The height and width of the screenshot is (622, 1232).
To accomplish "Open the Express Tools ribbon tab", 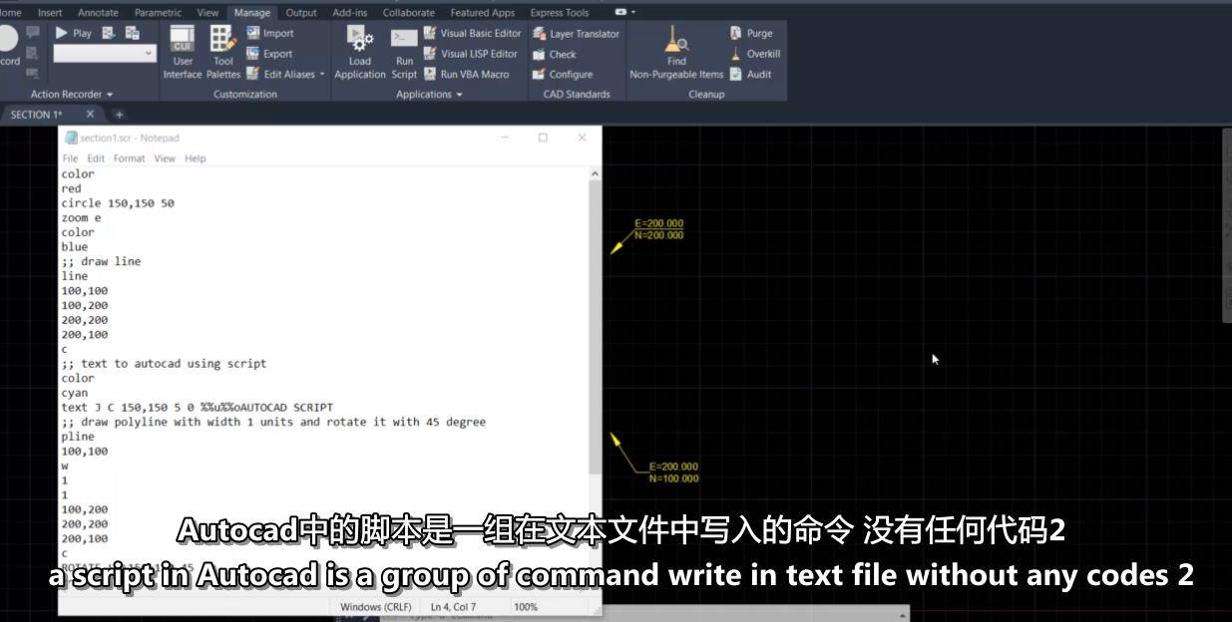I will tap(560, 12).
